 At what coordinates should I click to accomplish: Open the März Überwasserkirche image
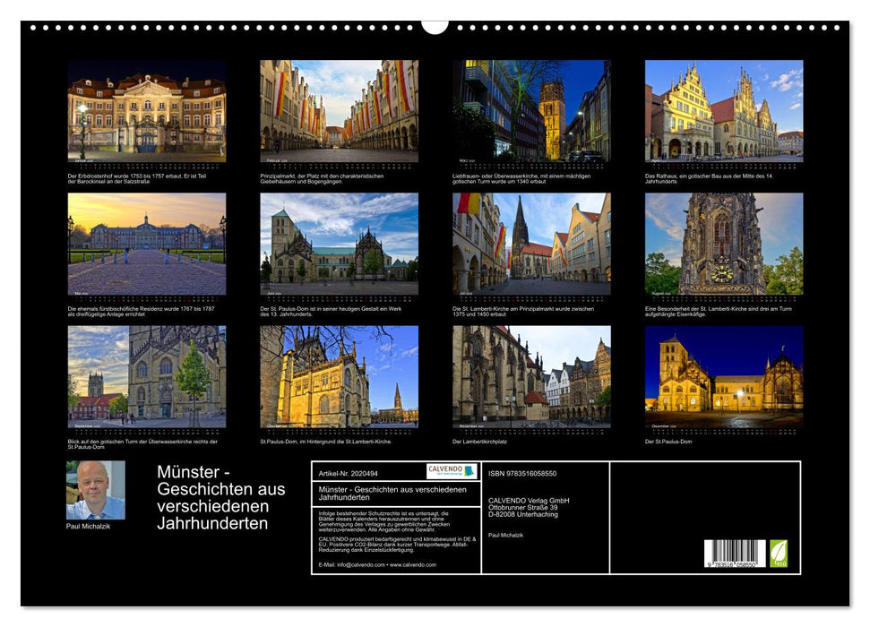[529, 112]
